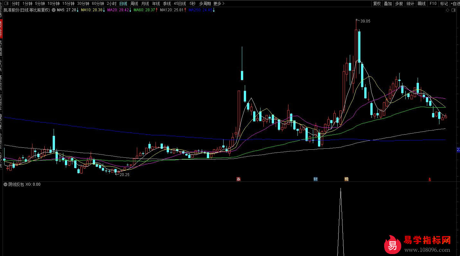Select the 2小时 period
460x256 pixels.
click(111, 4)
